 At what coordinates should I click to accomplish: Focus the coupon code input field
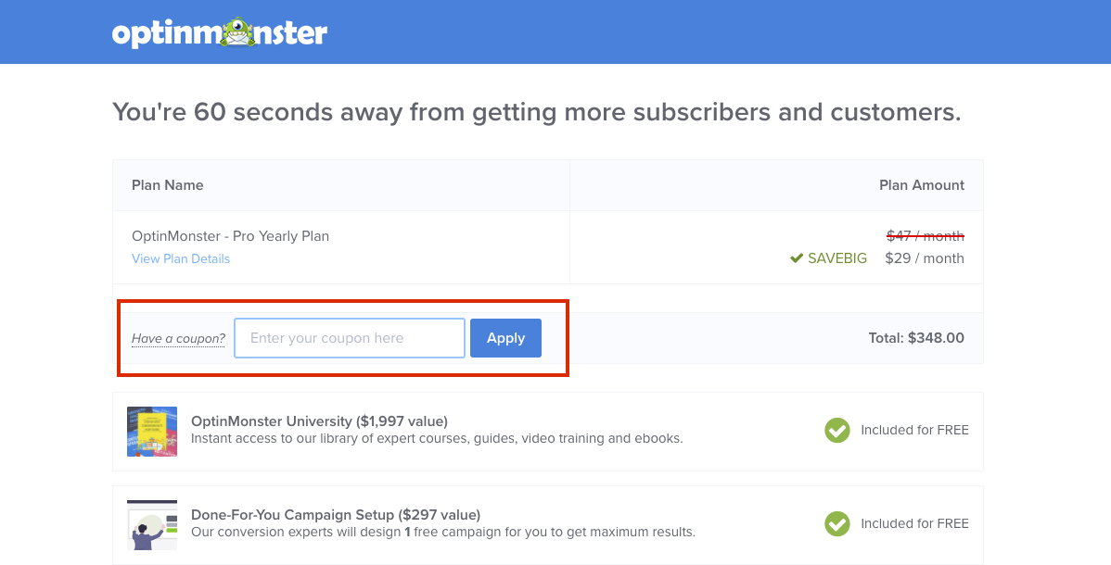tap(350, 338)
